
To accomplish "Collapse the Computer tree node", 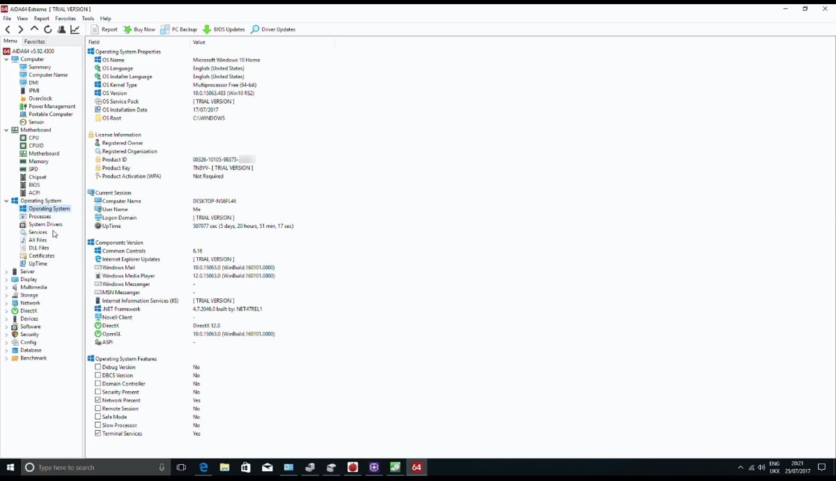I will pyautogui.click(x=6, y=59).
